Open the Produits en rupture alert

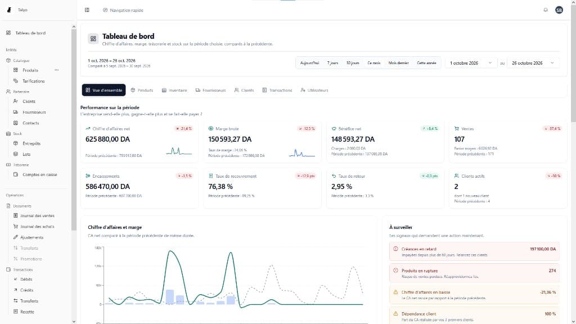[x=474, y=273]
